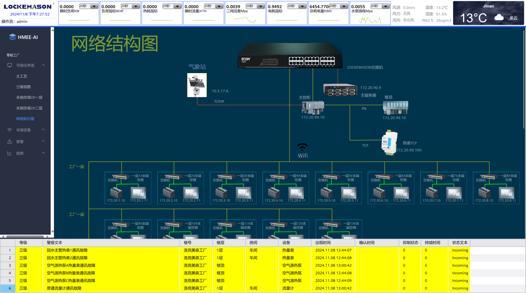526x293 pixels.
Task: Select the heat meter TCP gateway icon
Action: pyautogui.click(x=389, y=143)
